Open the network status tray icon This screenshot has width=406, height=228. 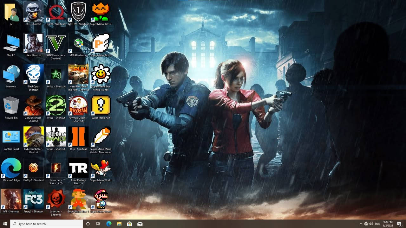pos(366,224)
